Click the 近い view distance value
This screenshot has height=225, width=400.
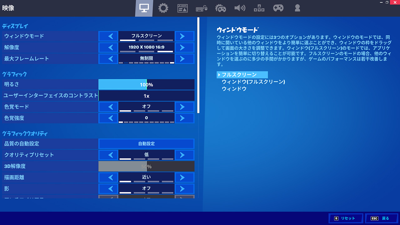[147, 177]
